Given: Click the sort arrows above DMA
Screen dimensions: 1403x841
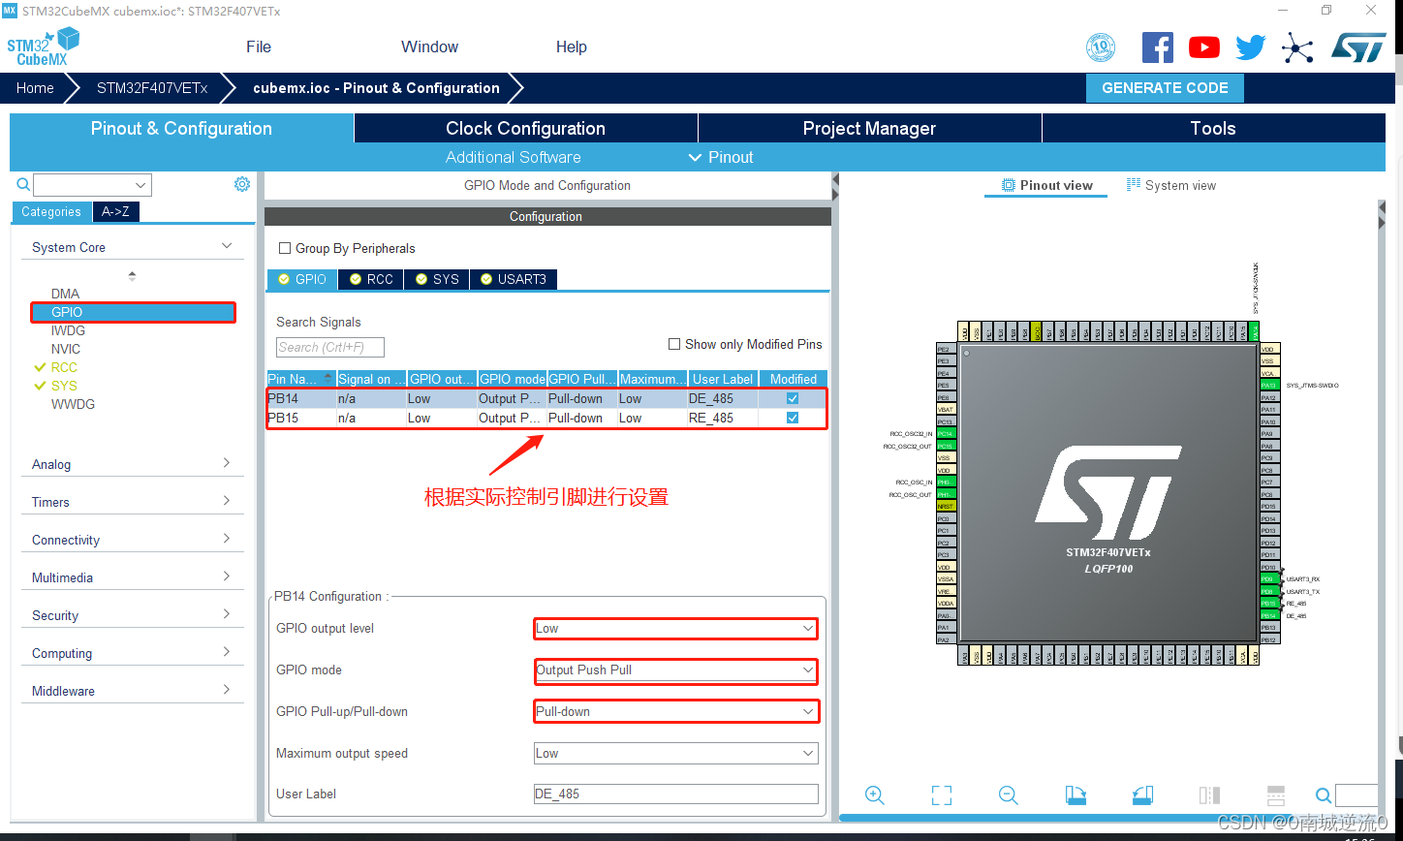Looking at the screenshot, I should pos(132,276).
